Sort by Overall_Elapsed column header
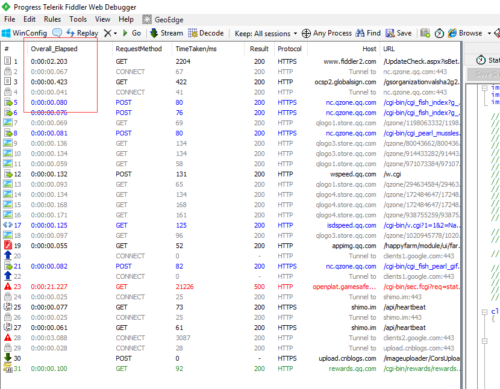 pos(54,49)
